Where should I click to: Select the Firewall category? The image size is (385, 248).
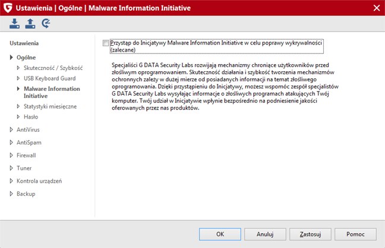coord(26,155)
